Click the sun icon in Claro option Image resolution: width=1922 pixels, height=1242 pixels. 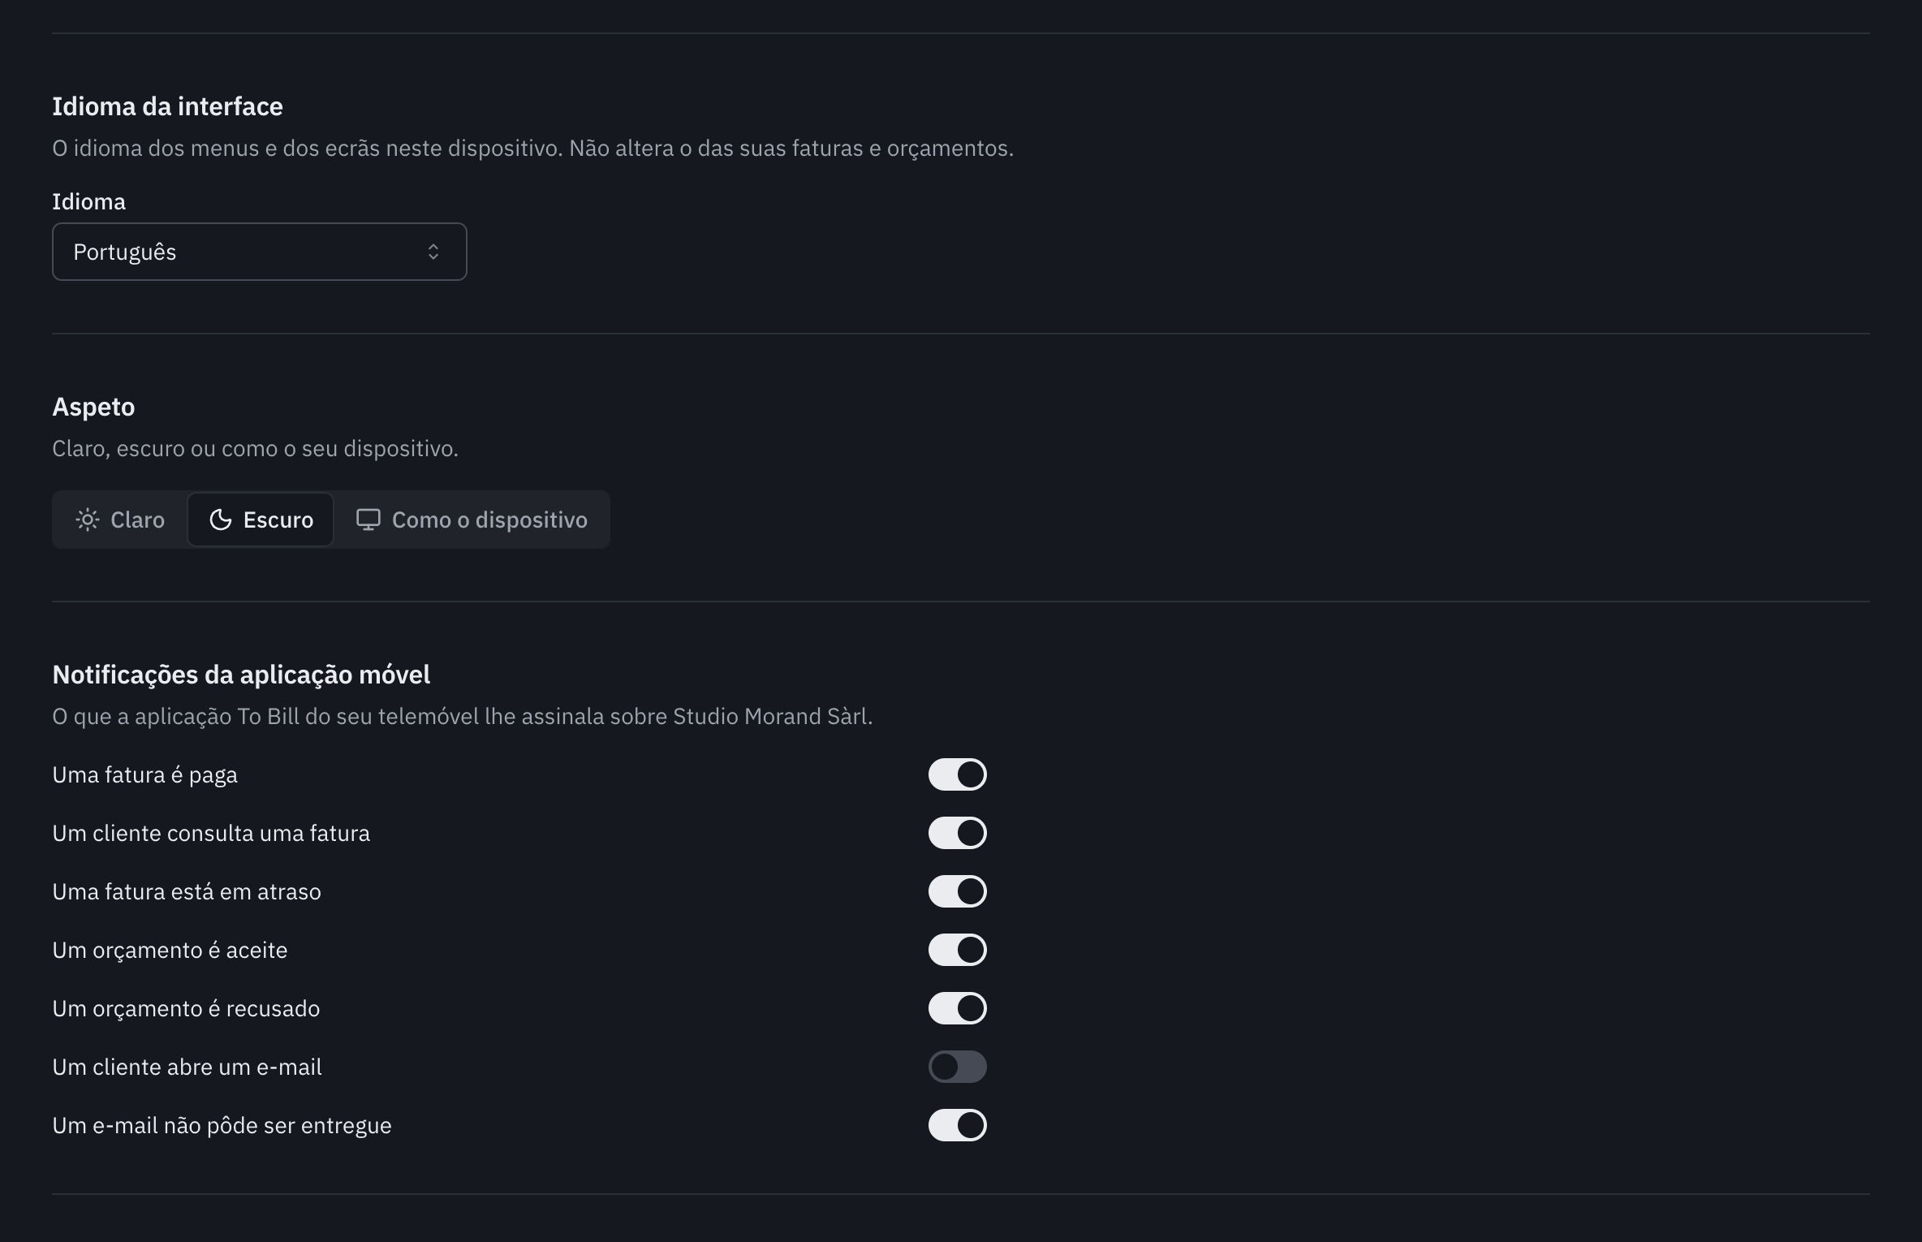pyautogui.click(x=87, y=520)
